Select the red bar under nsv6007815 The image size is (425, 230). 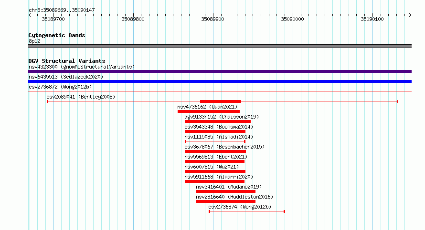(215, 171)
